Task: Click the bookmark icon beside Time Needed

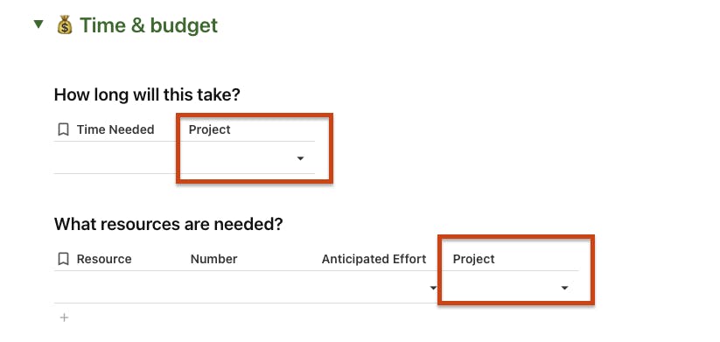Action: pos(63,130)
